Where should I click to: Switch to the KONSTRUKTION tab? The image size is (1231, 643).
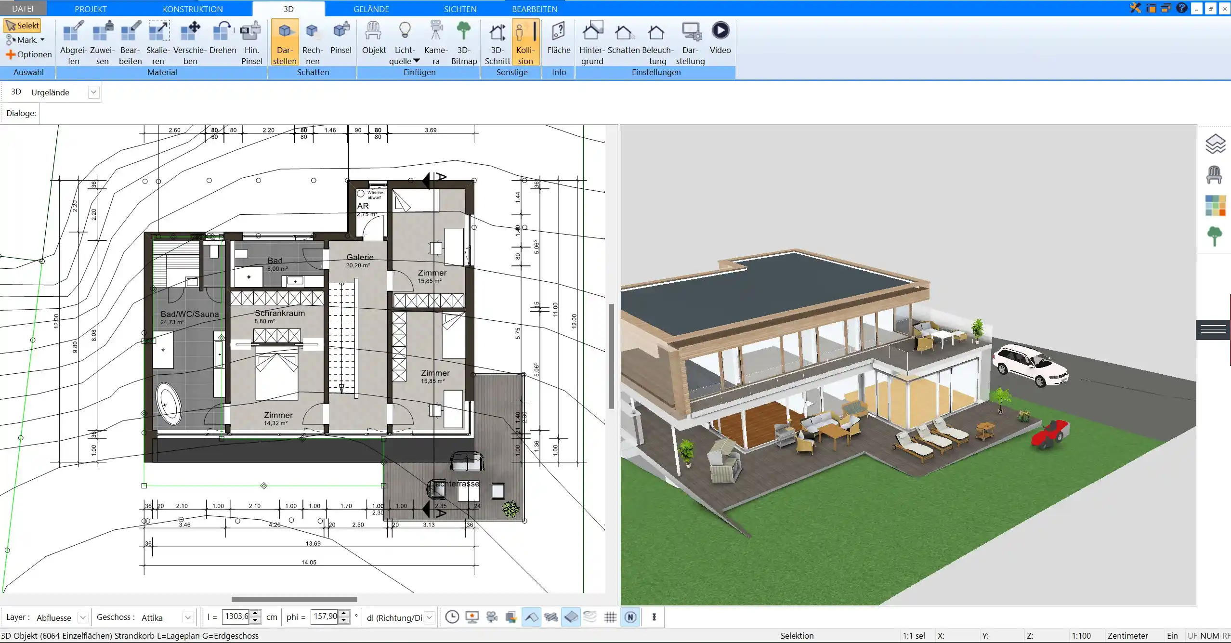(193, 9)
